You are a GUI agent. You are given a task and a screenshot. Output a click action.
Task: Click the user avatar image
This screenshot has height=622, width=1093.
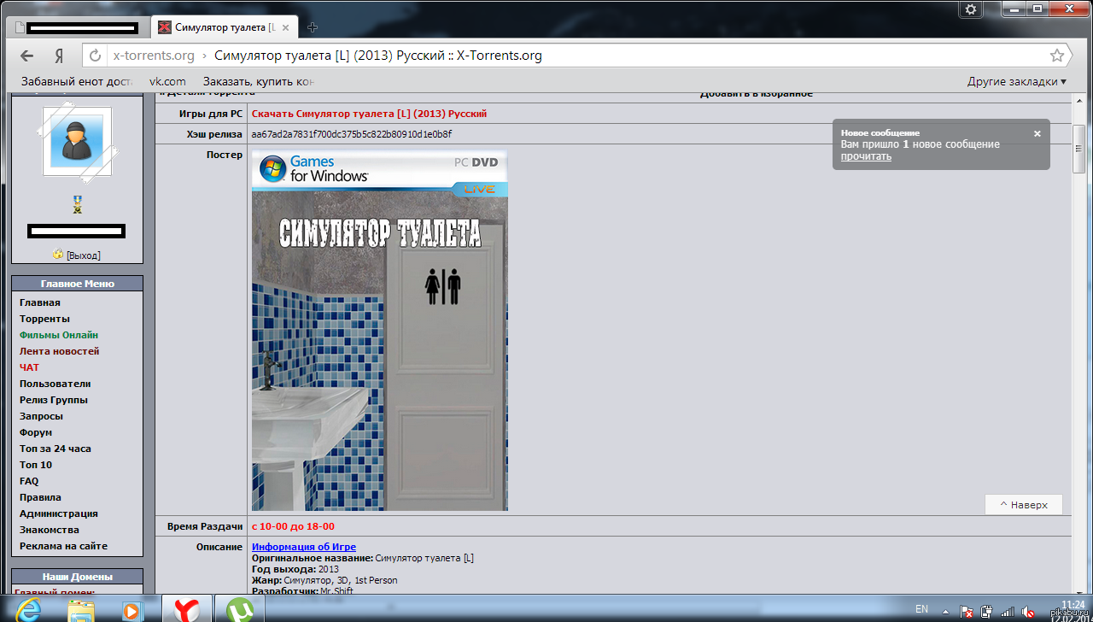77,141
